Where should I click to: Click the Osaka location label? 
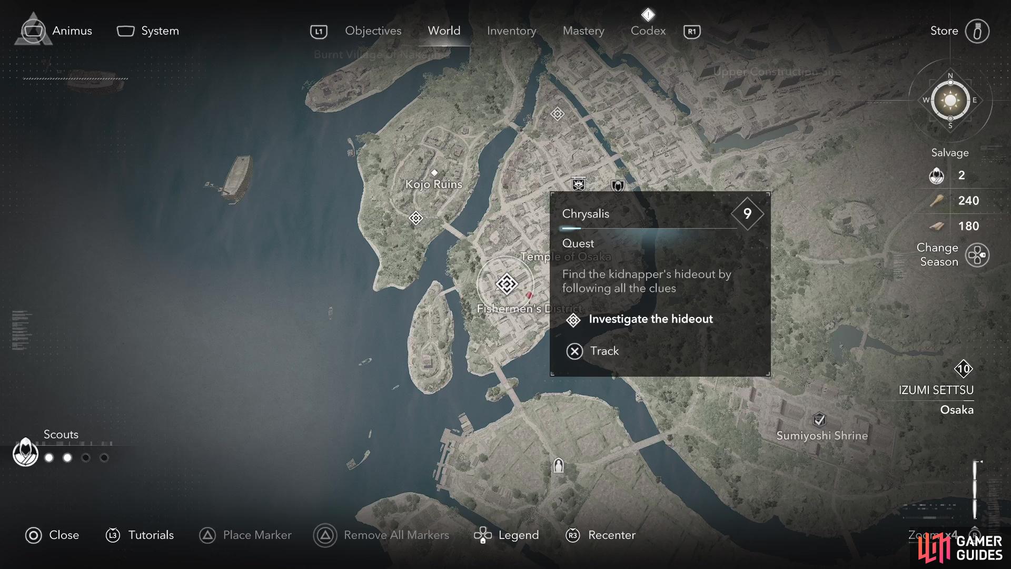[x=957, y=410]
